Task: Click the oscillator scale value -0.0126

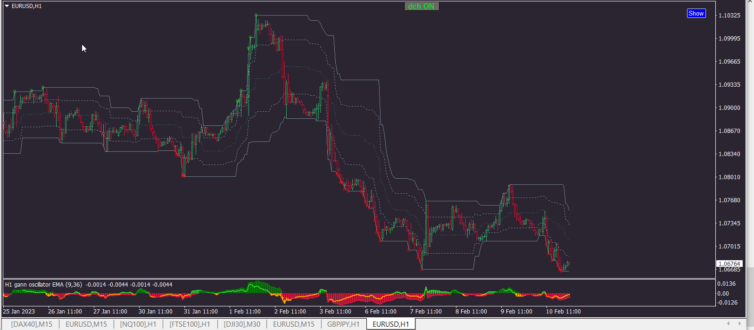Action: coord(727,303)
